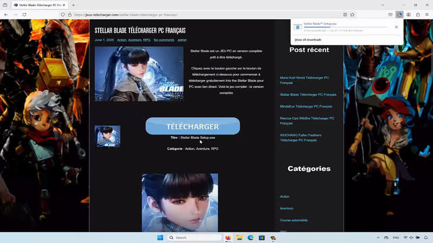Open Microsoft Store from taskbar

click(x=261, y=238)
